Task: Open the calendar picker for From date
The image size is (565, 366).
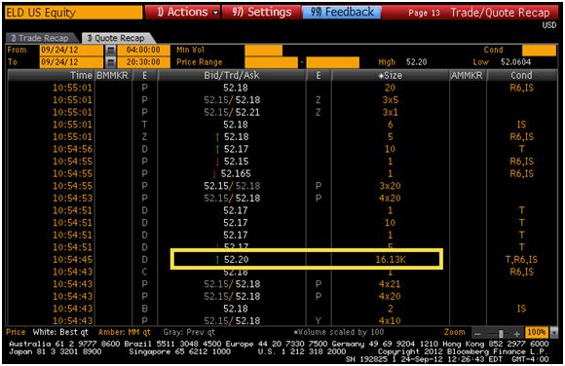Action: pyautogui.click(x=111, y=50)
